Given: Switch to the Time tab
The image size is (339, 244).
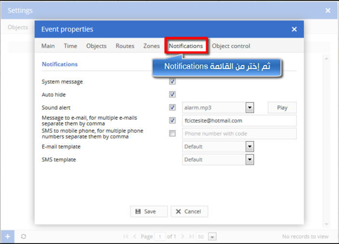Looking at the screenshot, I should tap(70, 46).
